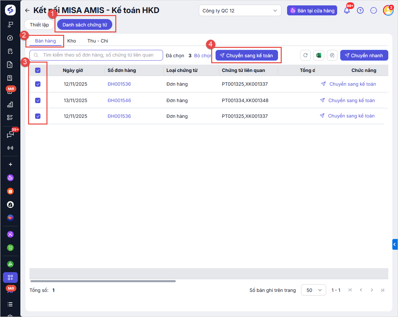The height and width of the screenshot is (317, 398).
Task: Open the user avatar menu
Action: (388, 10)
